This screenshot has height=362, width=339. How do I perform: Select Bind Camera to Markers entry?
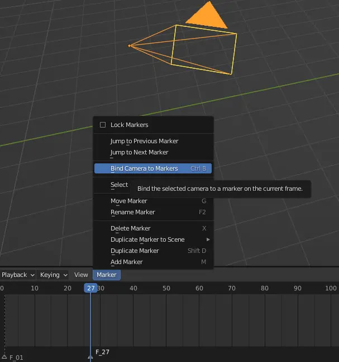point(144,168)
